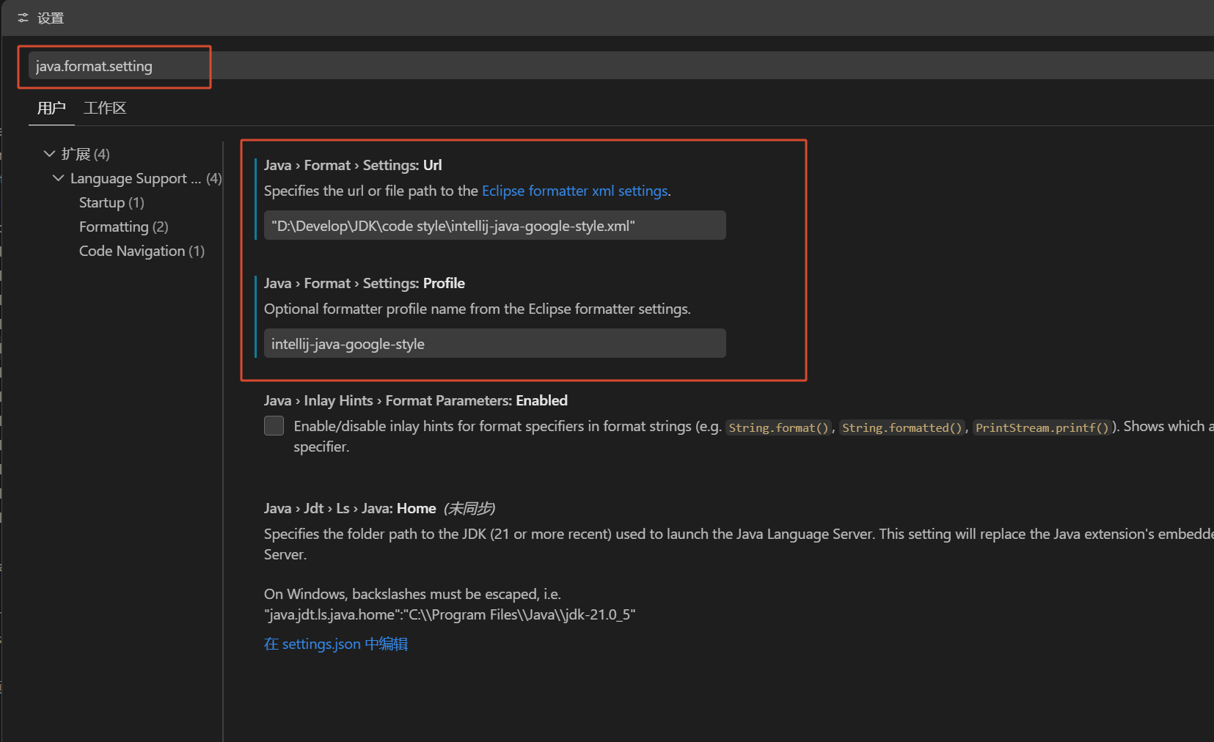
Task: Focus the settings search box containing java.format.setting
Action: pyautogui.click(x=621, y=66)
